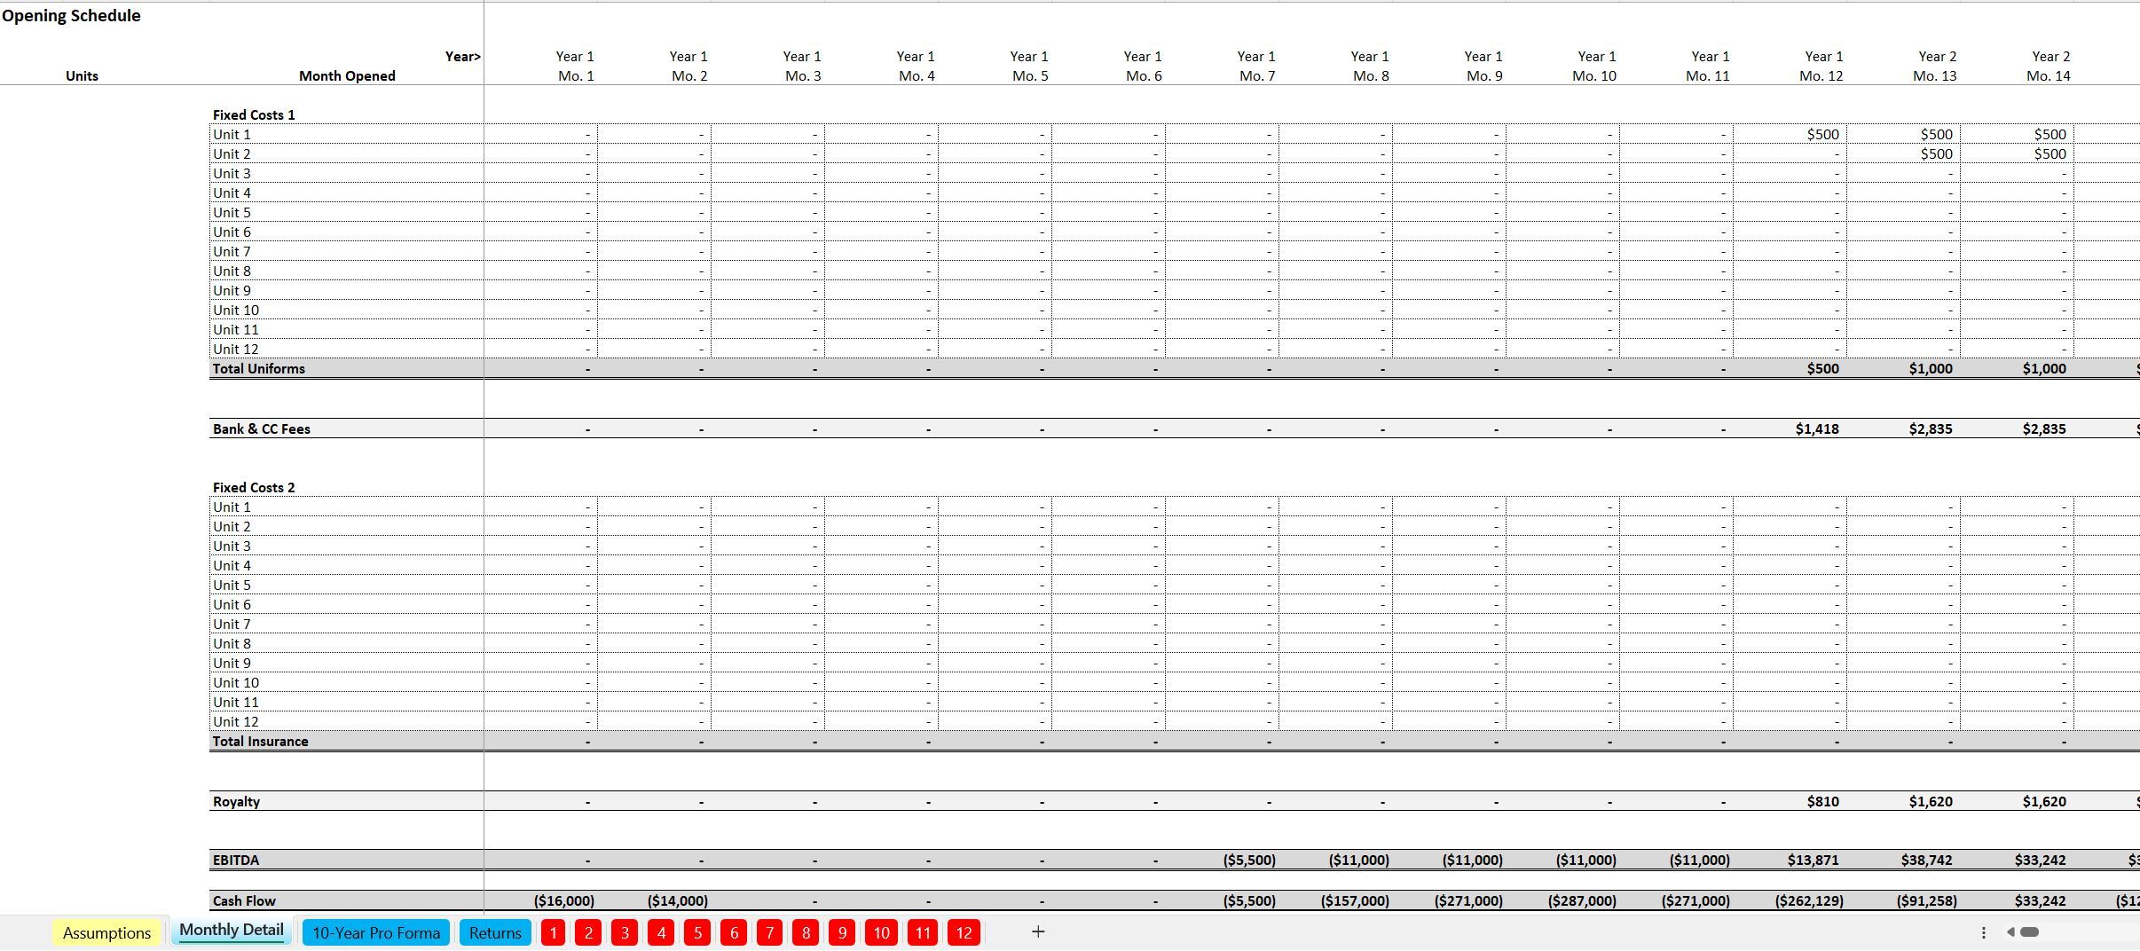
Task: Open red sheet tab 10
Action: coord(881,932)
